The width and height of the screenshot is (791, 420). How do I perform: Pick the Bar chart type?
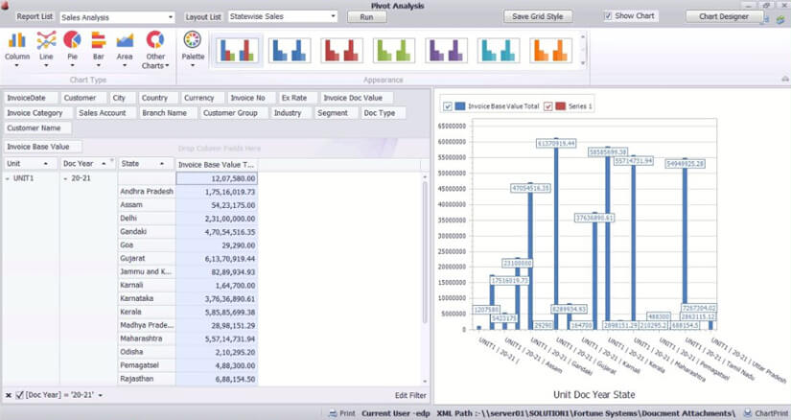click(x=98, y=46)
